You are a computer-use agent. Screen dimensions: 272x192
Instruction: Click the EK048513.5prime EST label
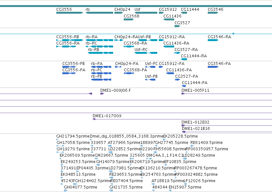pos(78,174)
